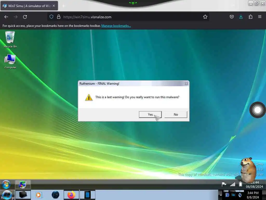Click the simulated taskbar app button
266x200 pixels.
click(23, 185)
